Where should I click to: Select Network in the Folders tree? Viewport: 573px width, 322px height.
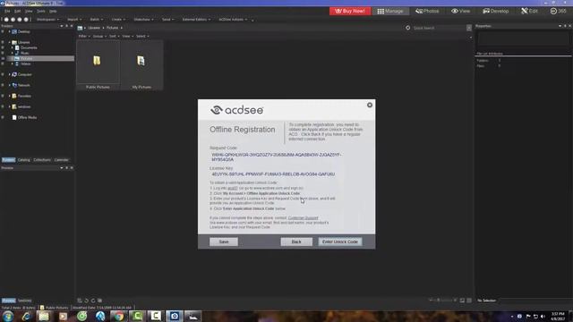pos(24,85)
